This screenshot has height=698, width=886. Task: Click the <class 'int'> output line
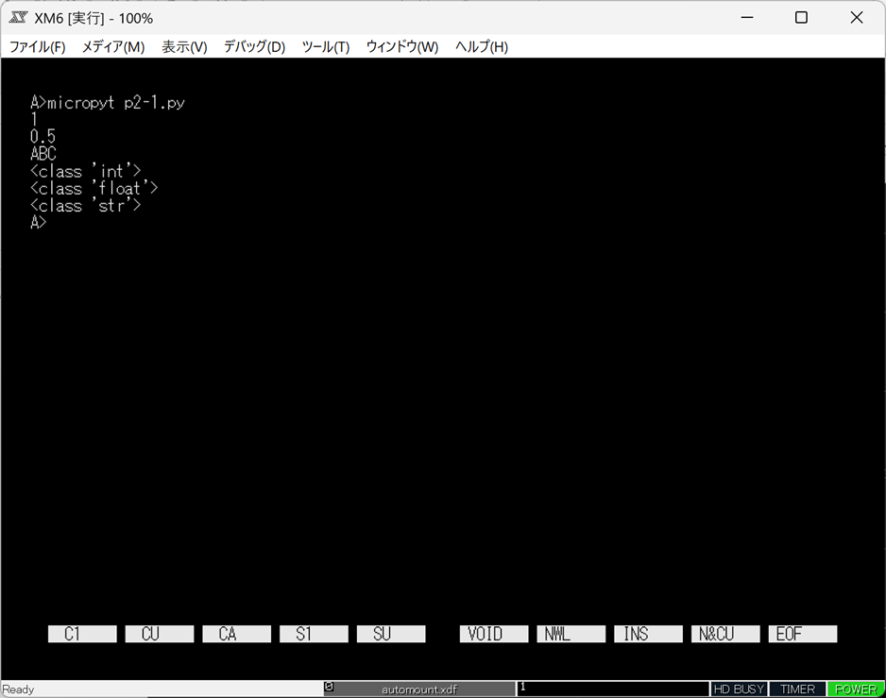click(85, 171)
